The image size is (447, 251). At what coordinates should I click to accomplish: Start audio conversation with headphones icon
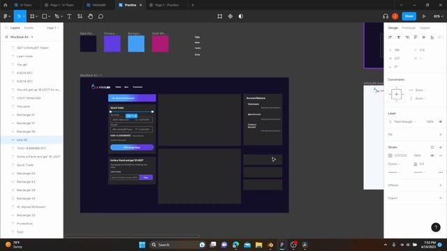(x=386, y=17)
